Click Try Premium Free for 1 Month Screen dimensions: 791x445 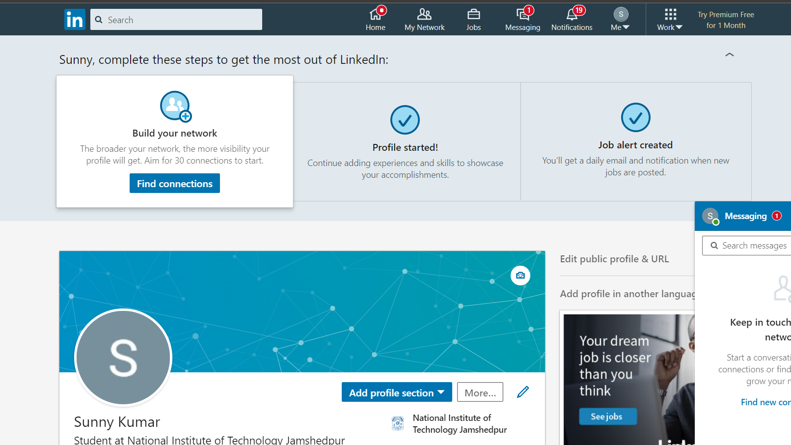pos(726,20)
